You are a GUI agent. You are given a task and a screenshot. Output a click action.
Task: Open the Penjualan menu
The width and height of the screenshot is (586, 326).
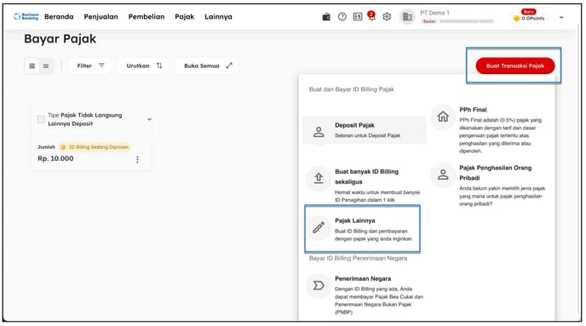pyautogui.click(x=101, y=17)
